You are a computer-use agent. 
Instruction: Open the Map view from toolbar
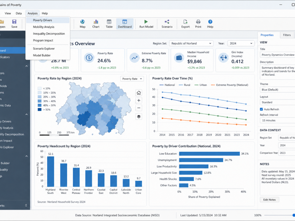82,24
